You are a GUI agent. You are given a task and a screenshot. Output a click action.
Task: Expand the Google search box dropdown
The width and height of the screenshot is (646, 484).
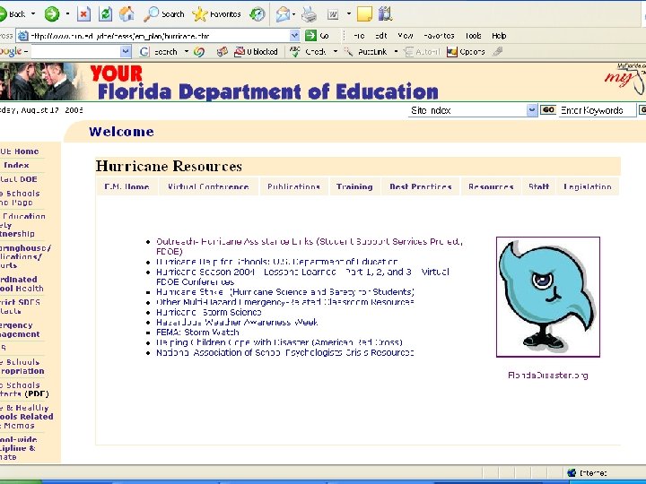click(126, 52)
